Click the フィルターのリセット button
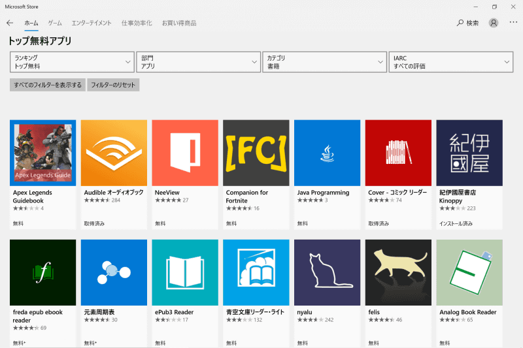This screenshot has width=523, height=348. tap(113, 85)
